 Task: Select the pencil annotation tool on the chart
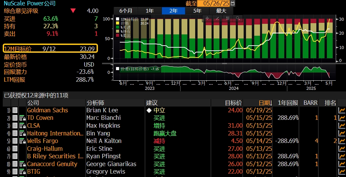217,18
